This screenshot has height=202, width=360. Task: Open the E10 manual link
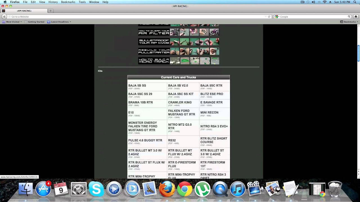[x=131, y=113]
